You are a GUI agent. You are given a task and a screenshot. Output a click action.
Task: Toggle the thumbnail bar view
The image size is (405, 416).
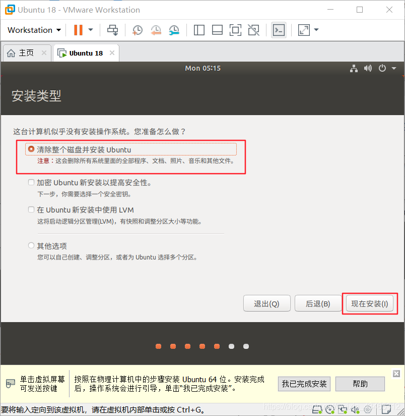pyautogui.click(x=217, y=30)
